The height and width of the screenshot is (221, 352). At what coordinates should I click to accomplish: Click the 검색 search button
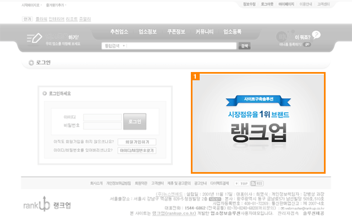click(244, 46)
